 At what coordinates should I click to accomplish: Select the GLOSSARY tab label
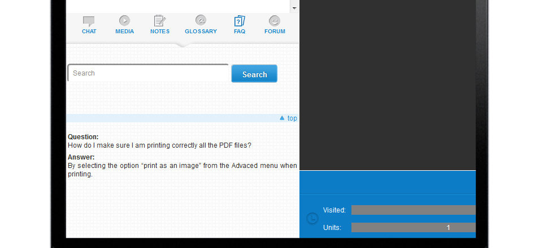click(x=201, y=31)
